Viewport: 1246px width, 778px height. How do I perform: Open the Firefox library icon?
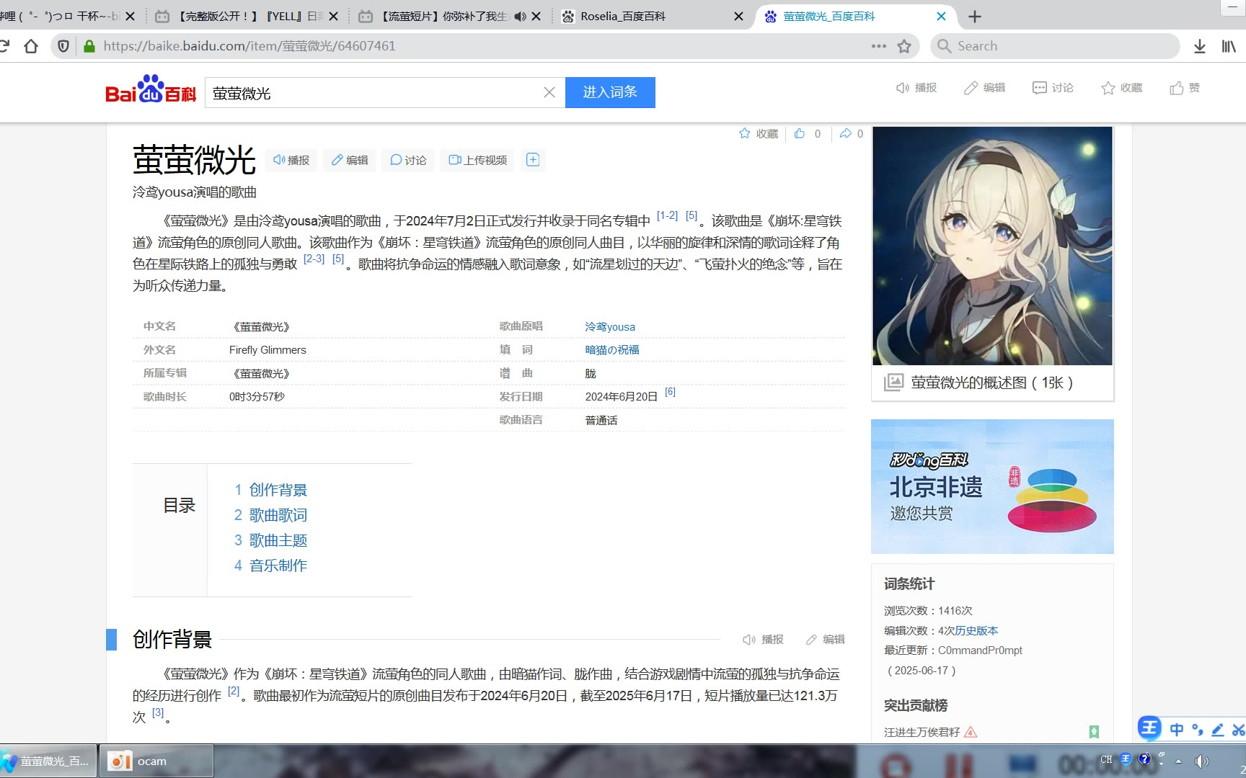pyautogui.click(x=1229, y=46)
